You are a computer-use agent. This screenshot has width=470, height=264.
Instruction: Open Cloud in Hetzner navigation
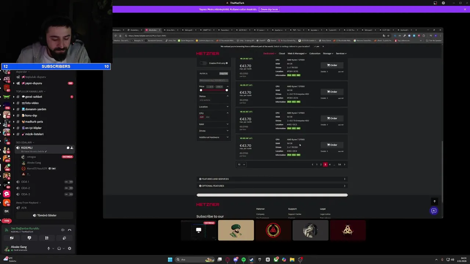pyautogui.click(x=282, y=54)
